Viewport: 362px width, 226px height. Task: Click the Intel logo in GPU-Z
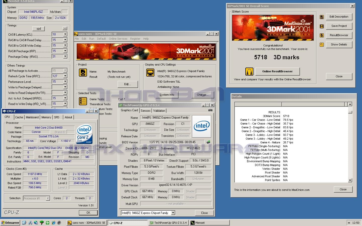pos(202,126)
